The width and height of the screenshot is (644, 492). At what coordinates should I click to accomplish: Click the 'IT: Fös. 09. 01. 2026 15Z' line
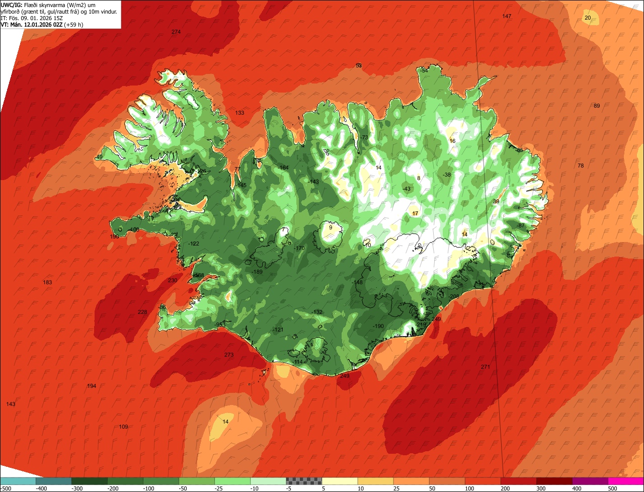pos(33,18)
